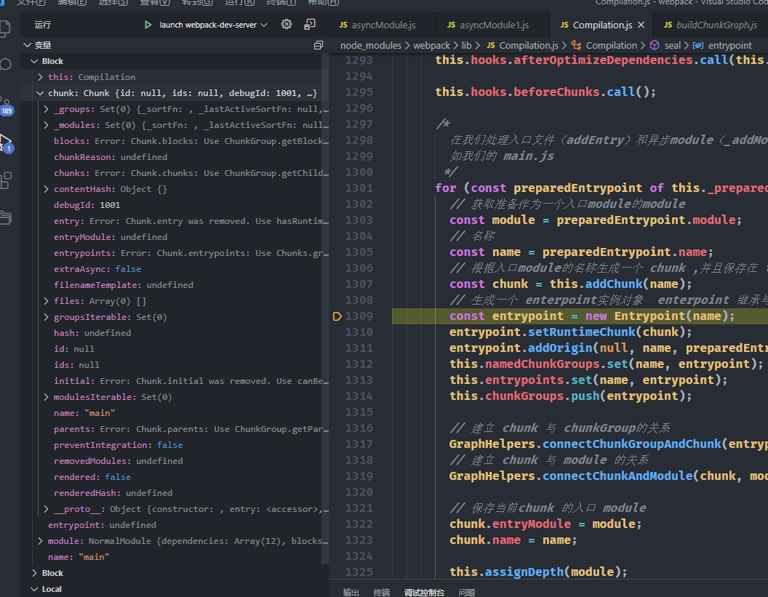The height and width of the screenshot is (597, 768).
Task: Expand the second Block scope
Action: point(34,573)
